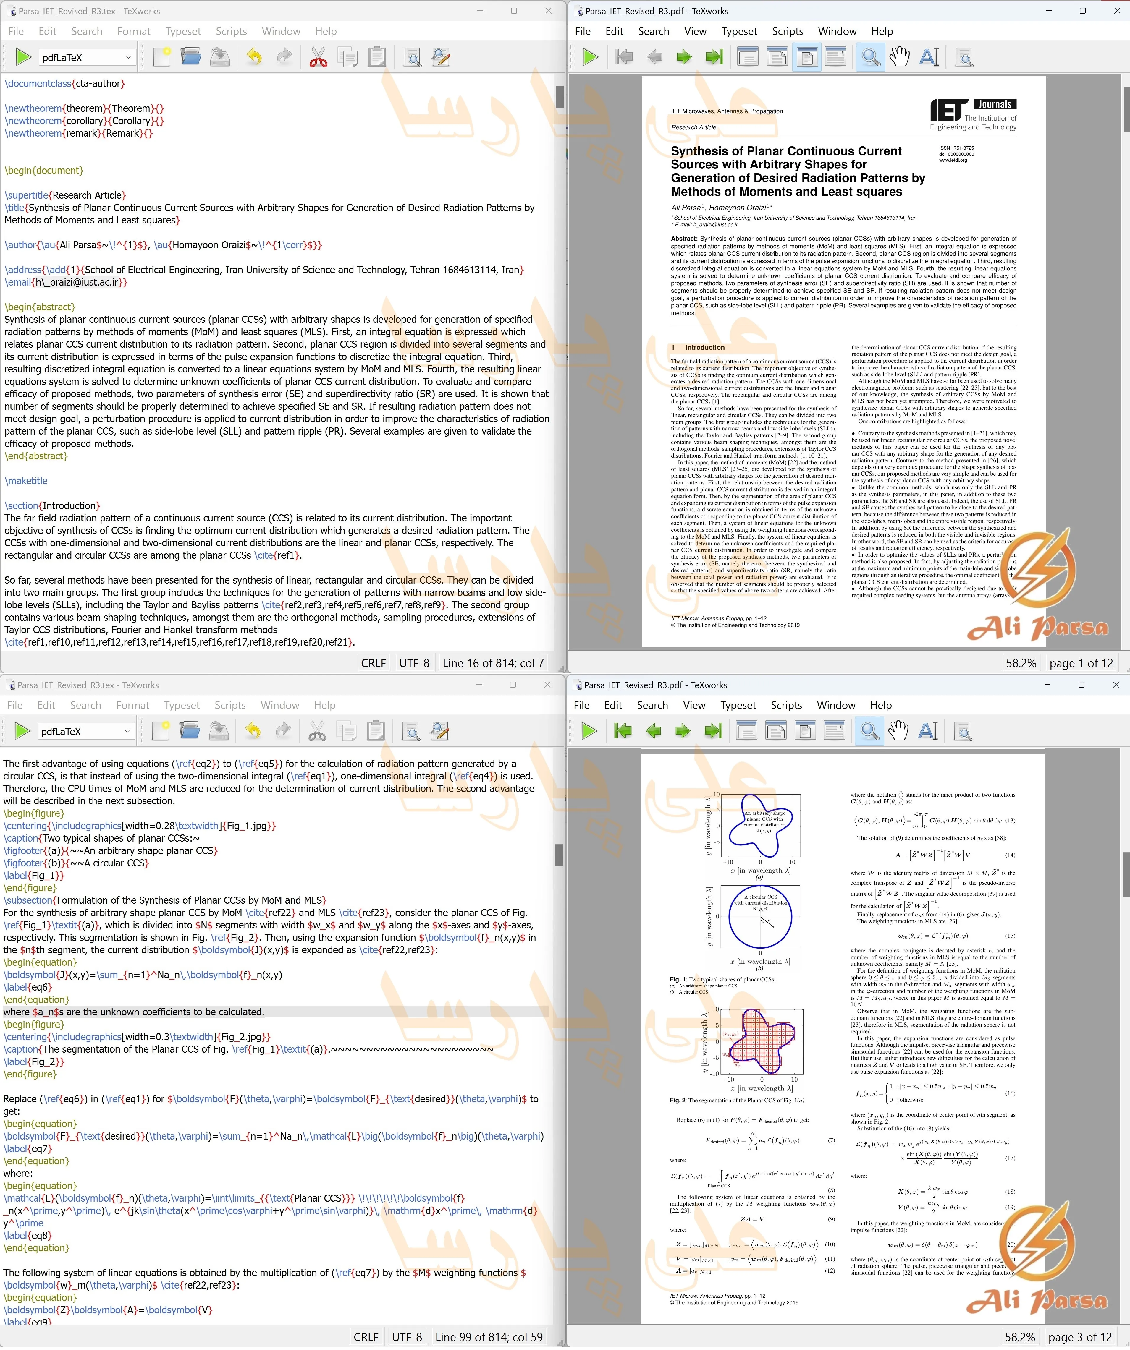This screenshot has width=1130, height=1350.
Task: Go to first page in bottom PDF window
Action: pyautogui.click(x=623, y=731)
